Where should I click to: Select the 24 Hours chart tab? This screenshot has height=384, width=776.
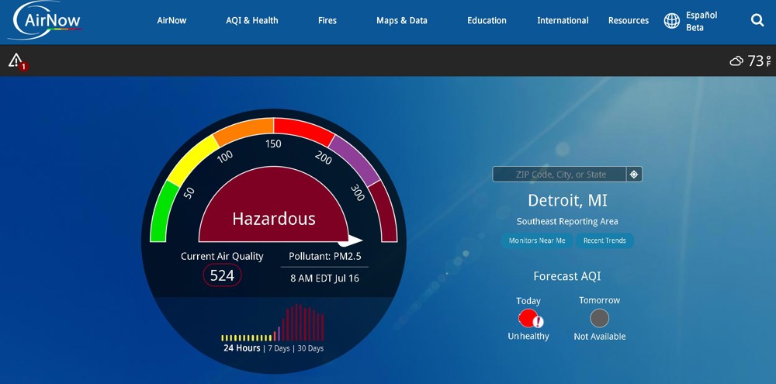[x=241, y=348]
